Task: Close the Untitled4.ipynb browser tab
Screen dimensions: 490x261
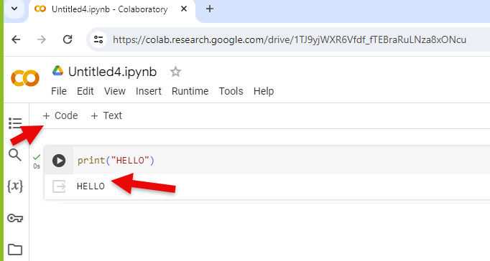Action: 184,9
